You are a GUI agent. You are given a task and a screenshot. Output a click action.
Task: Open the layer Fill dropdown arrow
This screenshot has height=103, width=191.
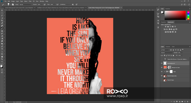(182, 56)
